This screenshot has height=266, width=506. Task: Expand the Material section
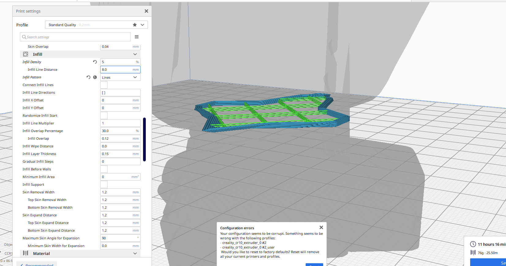coord(135,253)
